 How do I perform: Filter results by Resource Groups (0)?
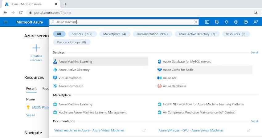[x=72, y=42]
